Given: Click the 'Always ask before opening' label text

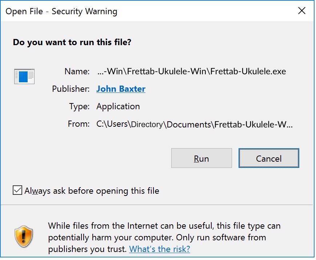Looking at the screenshot, I should point(92,191).
